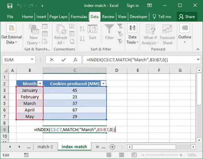Image resolution: width=203 pixels, height=159 pixels.
Task: Click the formula bar input field
Action: [x=138, y=60]
